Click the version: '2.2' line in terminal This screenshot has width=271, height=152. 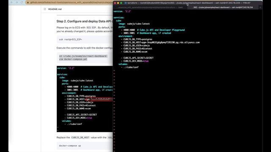pos(122,11)
